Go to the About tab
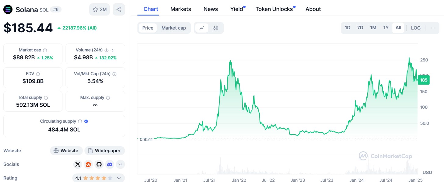 tap(313, 9)
